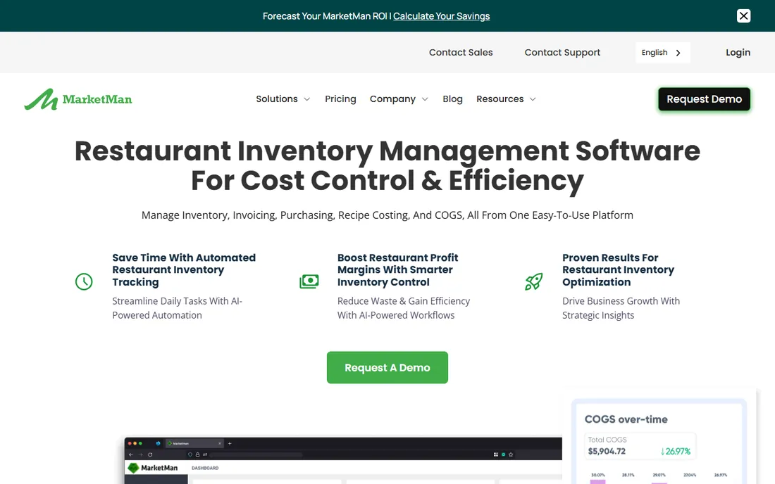Click the MarketMan logo in dashboard preview
Image resolution: width=775 pixels, height=484 pixels.
[153, 468]
